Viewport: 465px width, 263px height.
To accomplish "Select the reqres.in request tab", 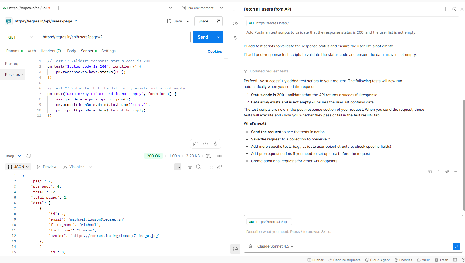I will tap(26, 8).
